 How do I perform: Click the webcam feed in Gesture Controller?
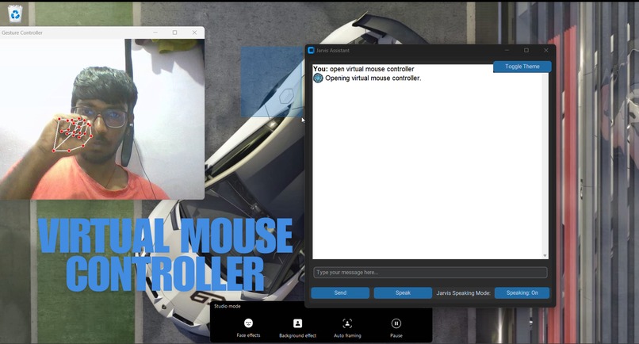pyautogui.click(x=102, y=119)
